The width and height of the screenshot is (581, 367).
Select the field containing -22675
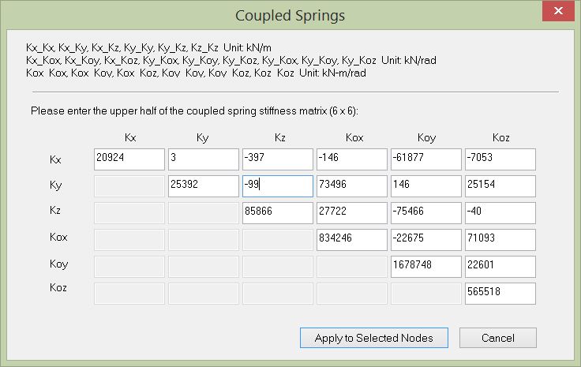(426, 240)
